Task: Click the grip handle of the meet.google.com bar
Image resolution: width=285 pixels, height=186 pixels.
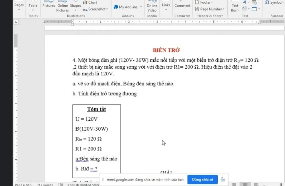Action: tap(103, 179)
